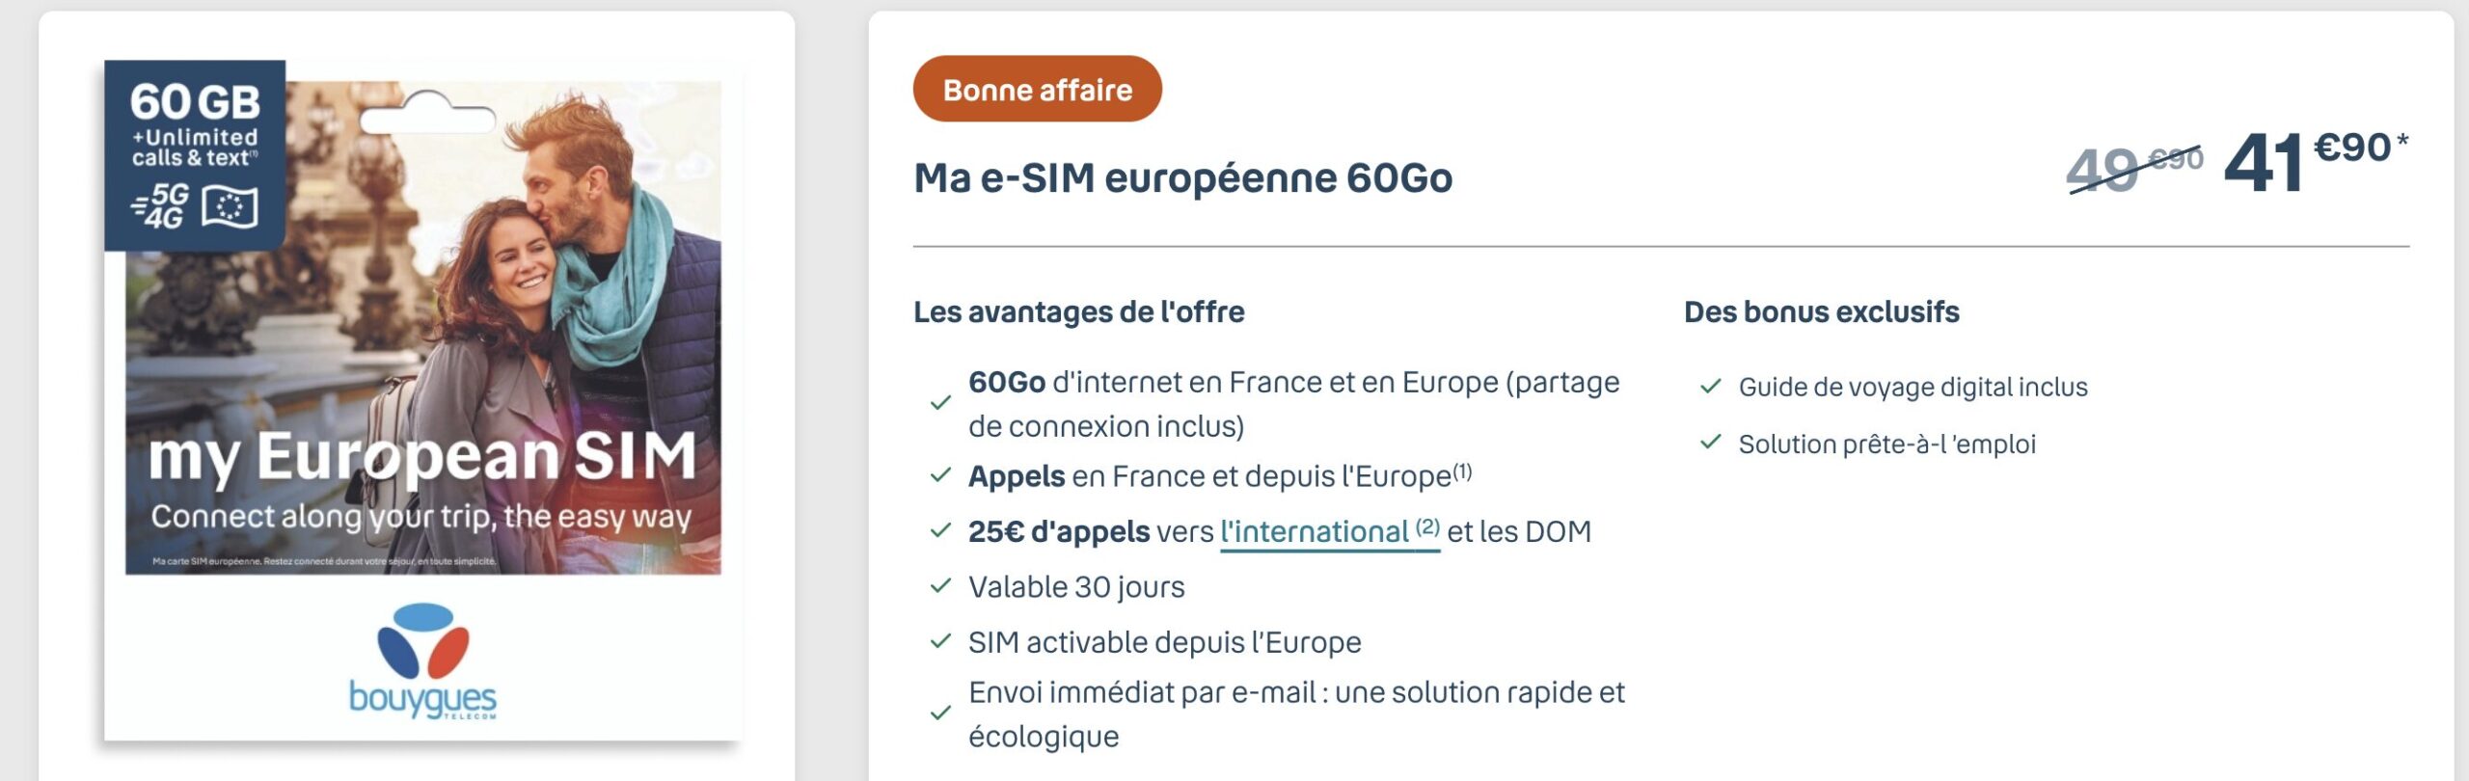Screen dimensions: 2469x781
Task: Click the Bouygues Telecom logo
Action: point(422,660)
